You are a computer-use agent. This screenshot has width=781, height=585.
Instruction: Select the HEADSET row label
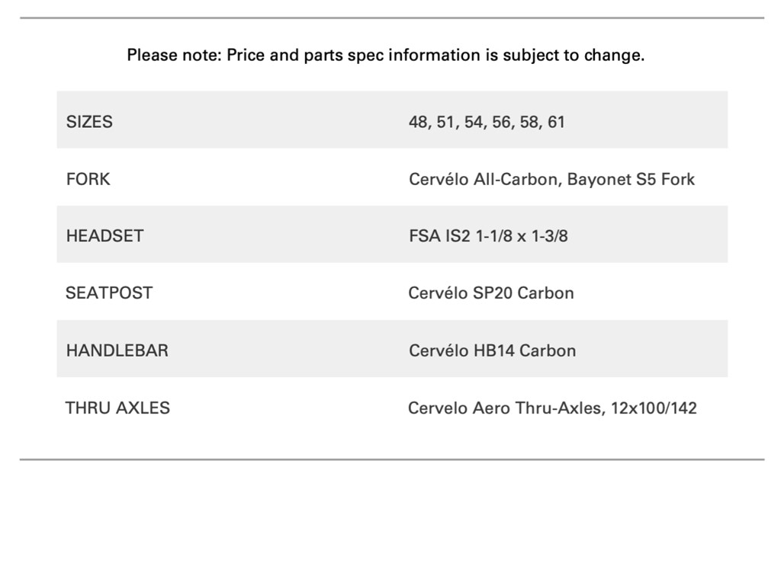point(104,236)
